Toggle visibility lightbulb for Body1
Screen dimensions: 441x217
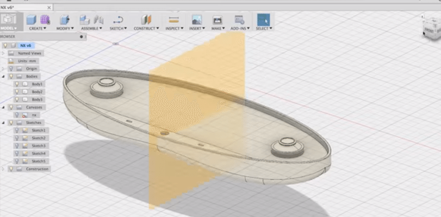coord(17,85)
